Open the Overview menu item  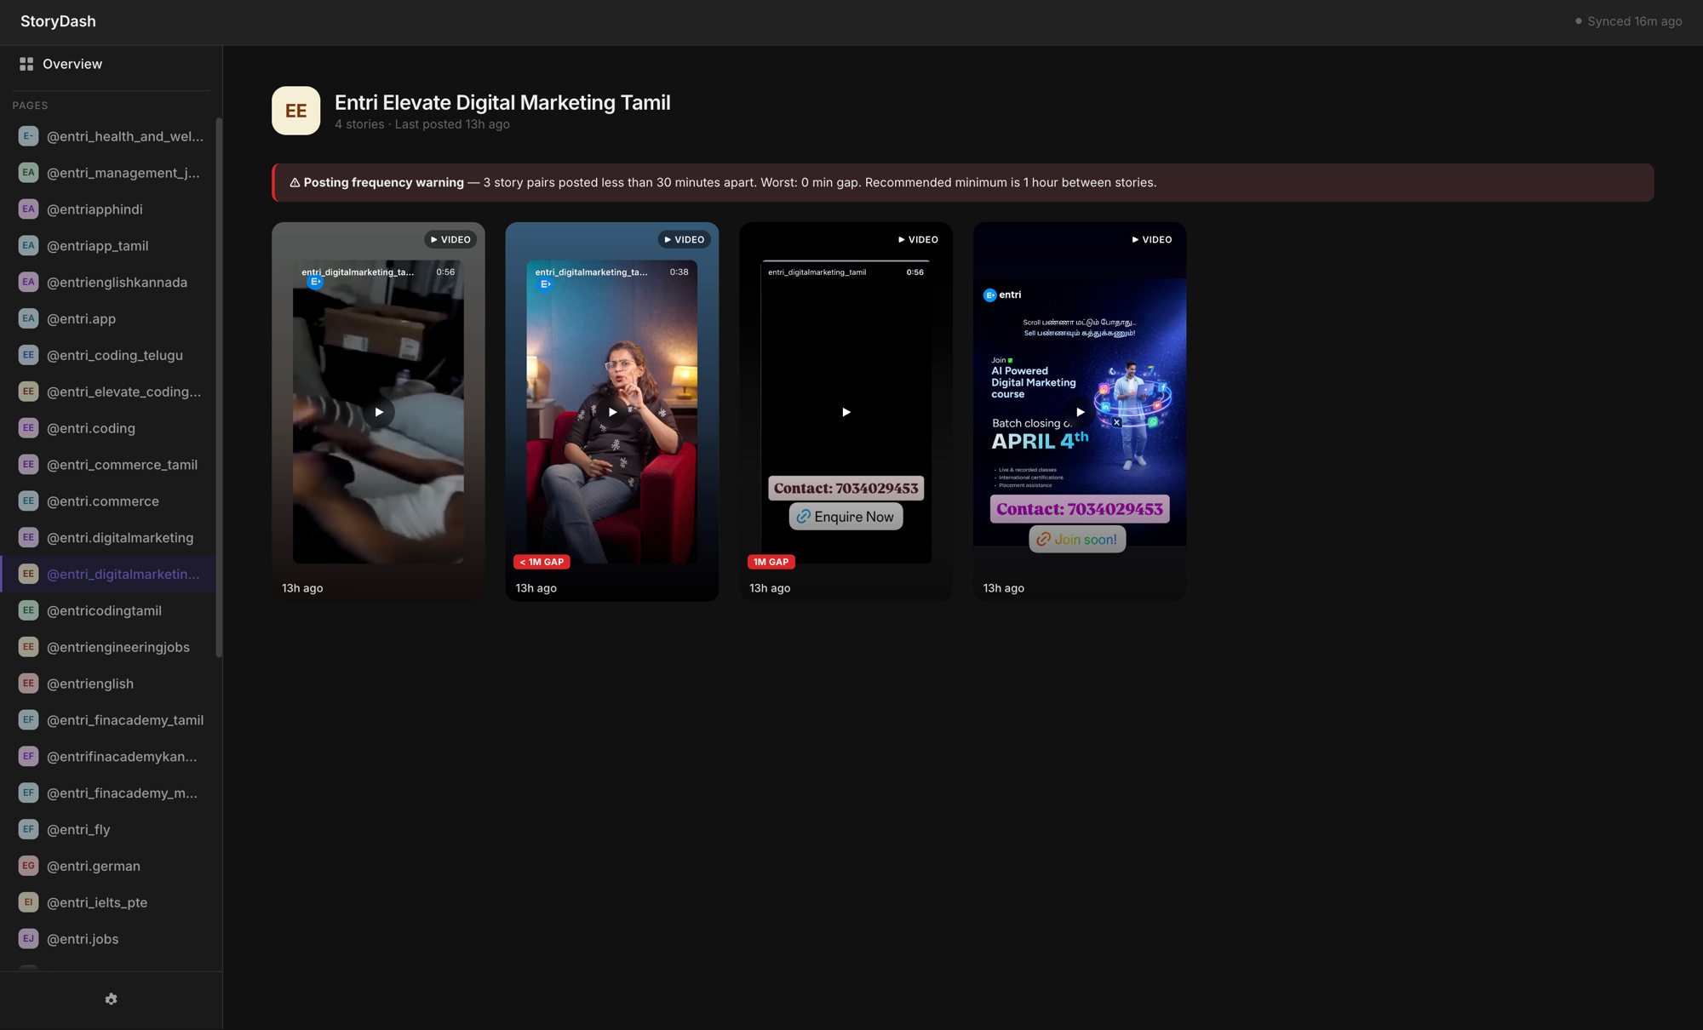tap(72, 64)
